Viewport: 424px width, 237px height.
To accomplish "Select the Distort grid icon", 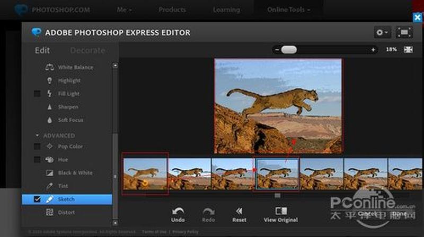I will pyautogui.click(x=49, y=212).
